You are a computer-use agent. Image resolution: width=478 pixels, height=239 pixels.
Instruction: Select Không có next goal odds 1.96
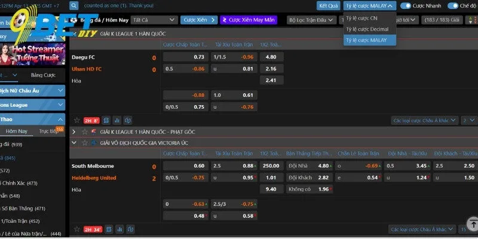coord(310,189)
